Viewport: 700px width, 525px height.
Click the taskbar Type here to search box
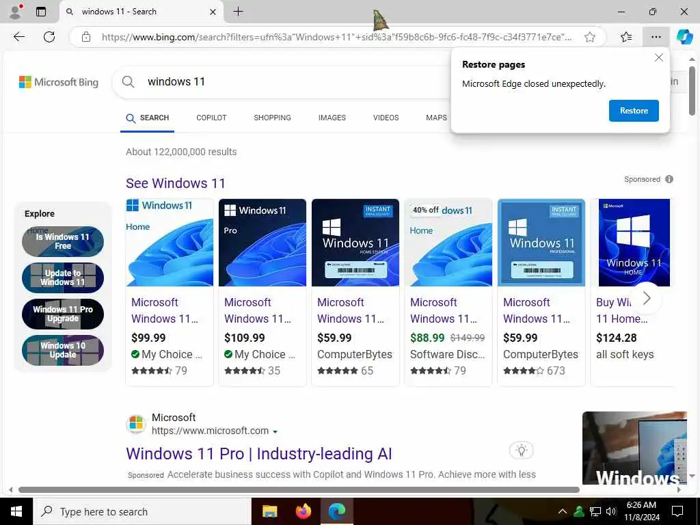pyautogui.click(x=142, y=511)
